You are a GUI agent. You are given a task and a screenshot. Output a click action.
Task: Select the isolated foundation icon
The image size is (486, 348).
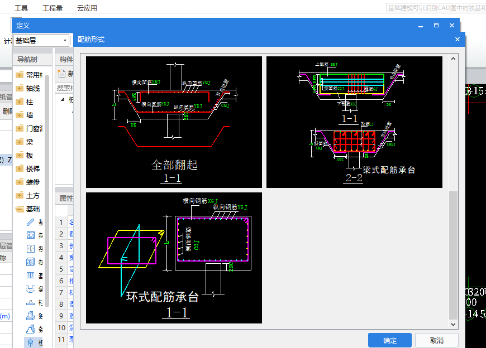pyautogui.click(x=30, y=316)
